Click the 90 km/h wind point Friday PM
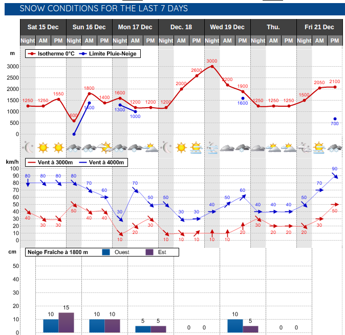345x335 pixels. 335,176
